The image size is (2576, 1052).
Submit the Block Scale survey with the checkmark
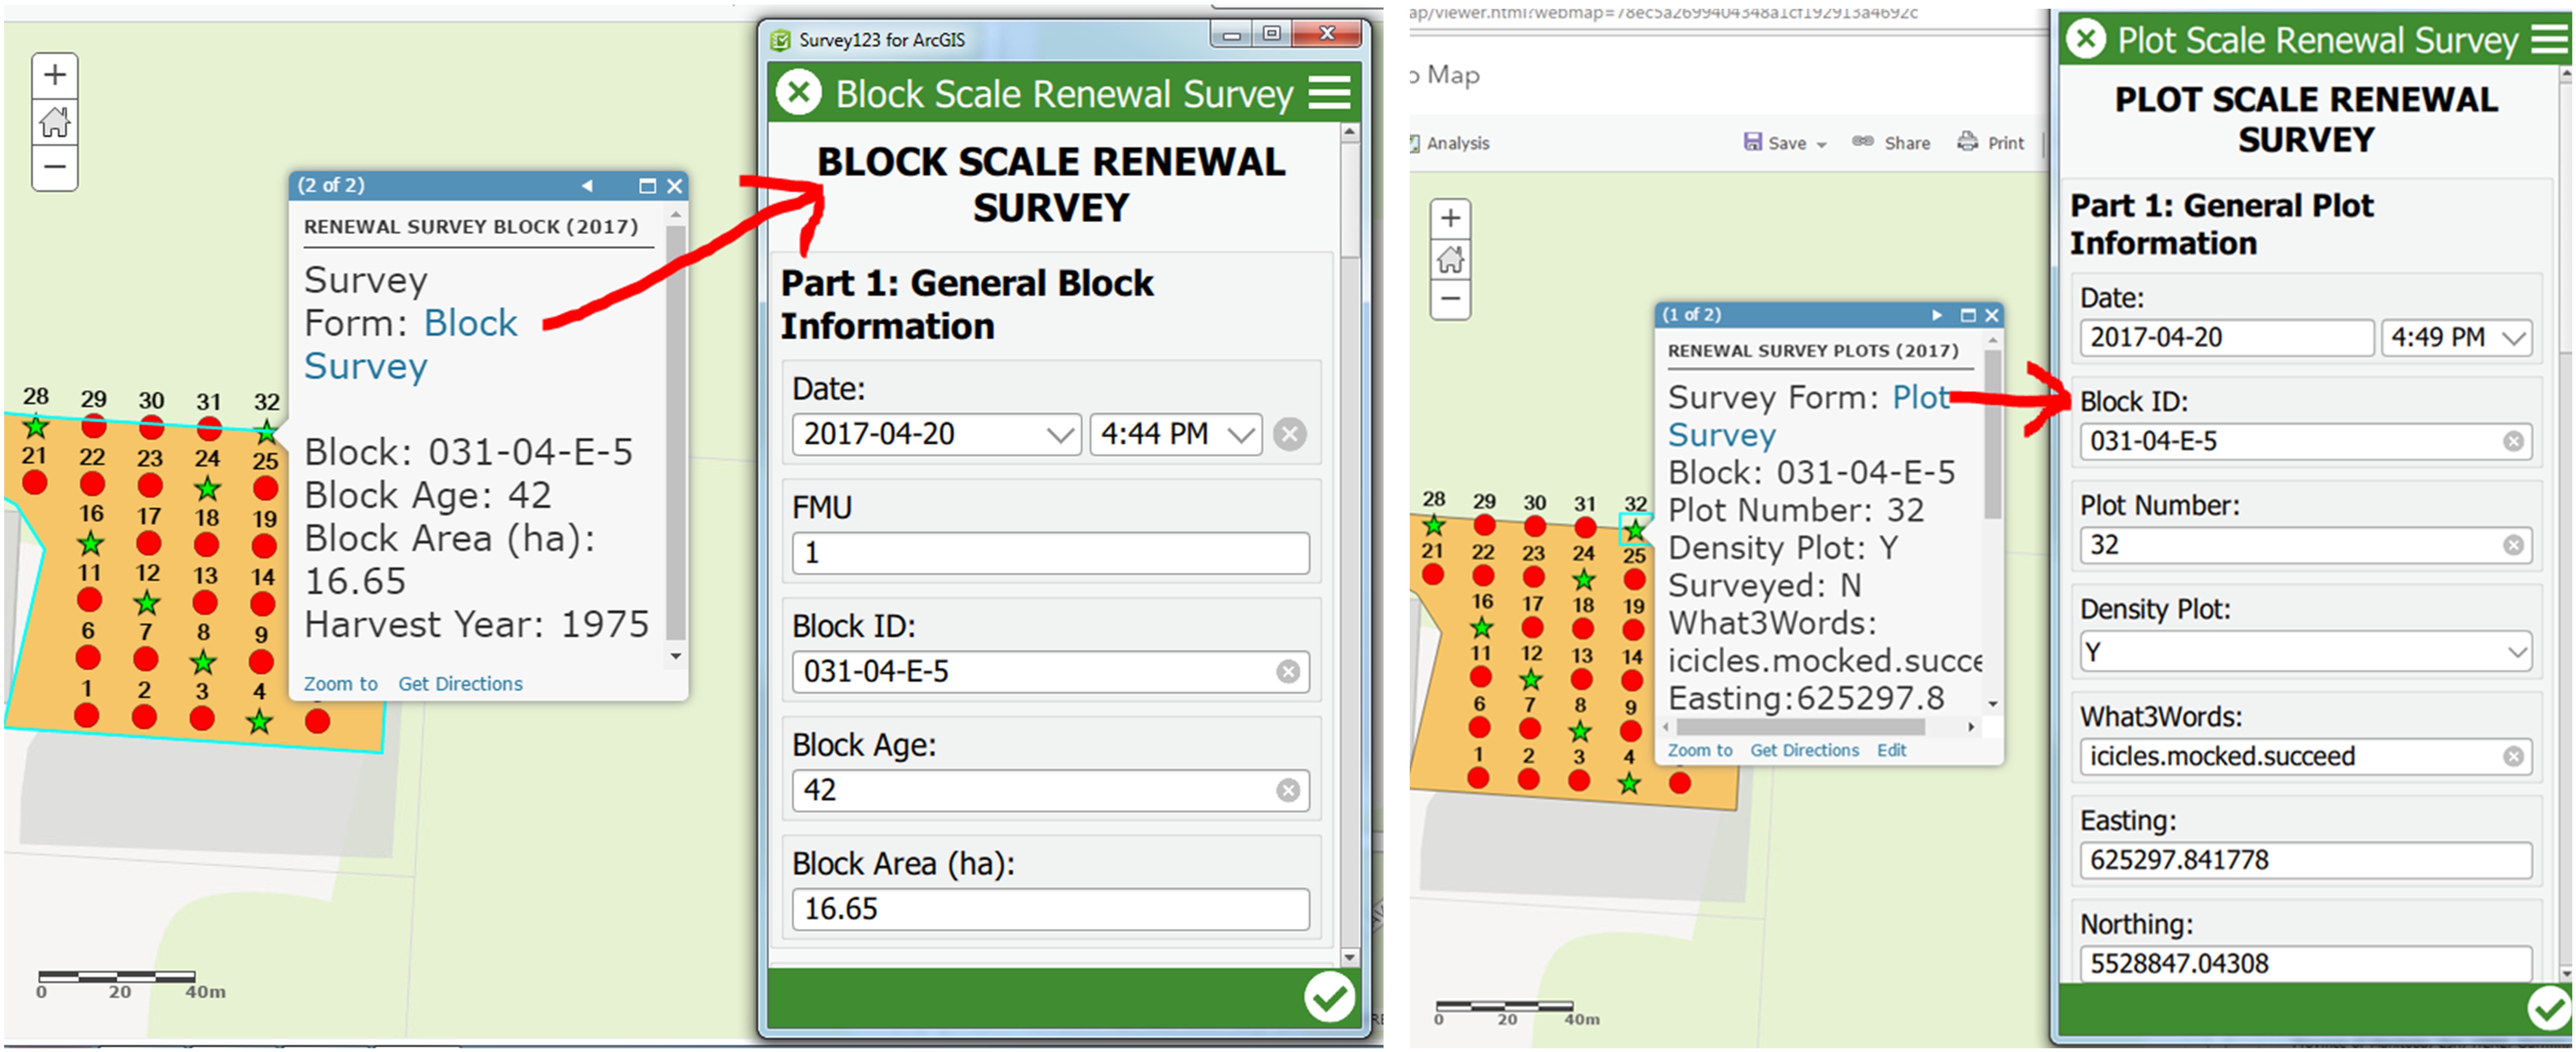pyautogui.click(x=1329, y=997)
